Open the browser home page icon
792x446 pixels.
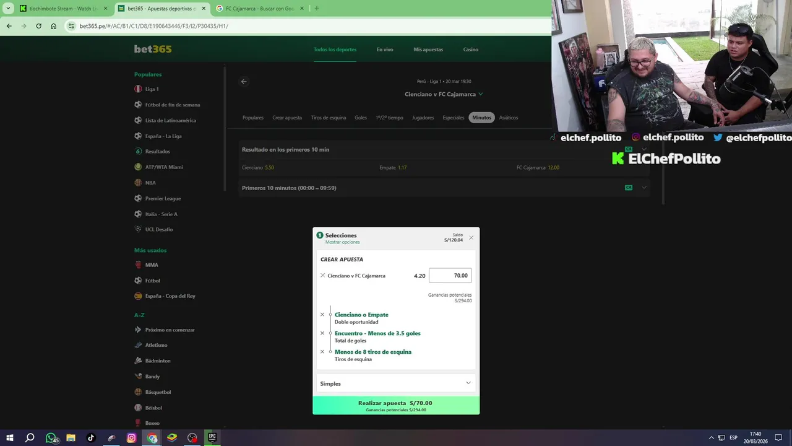point(53,26)
